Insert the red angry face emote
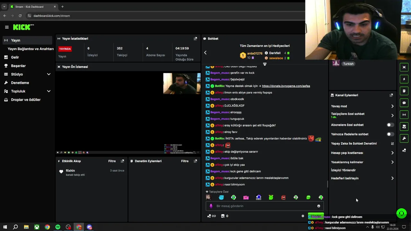The image size is (411, 231). click(283, 197)
